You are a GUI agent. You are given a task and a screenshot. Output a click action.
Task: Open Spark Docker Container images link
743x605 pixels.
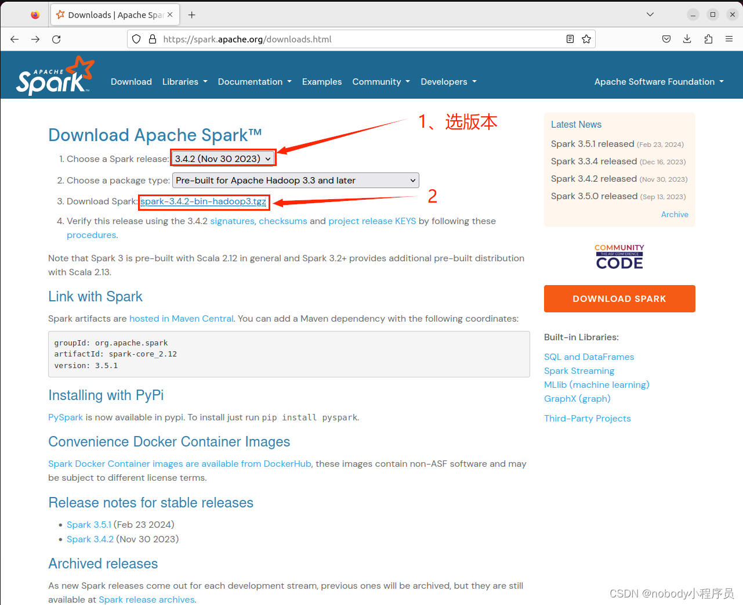point(180,464)
